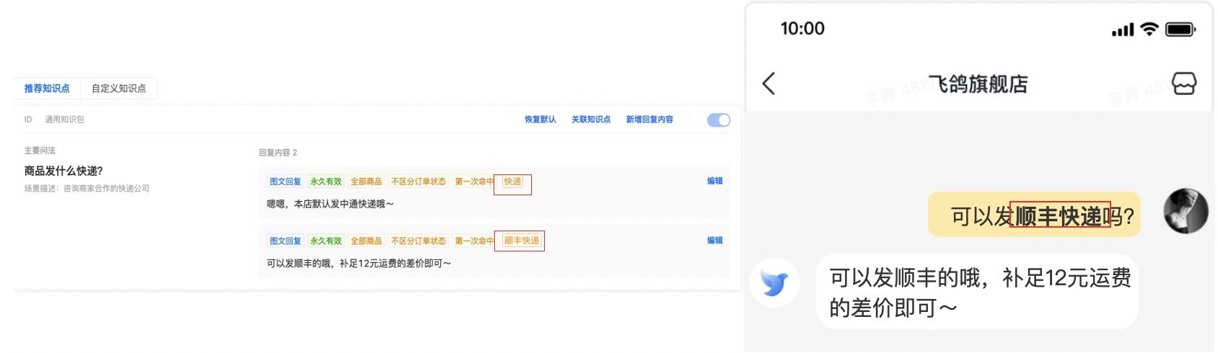Click 编辑 for the 顺丰 reply
1218x353 pixels.
click(715, 241)
